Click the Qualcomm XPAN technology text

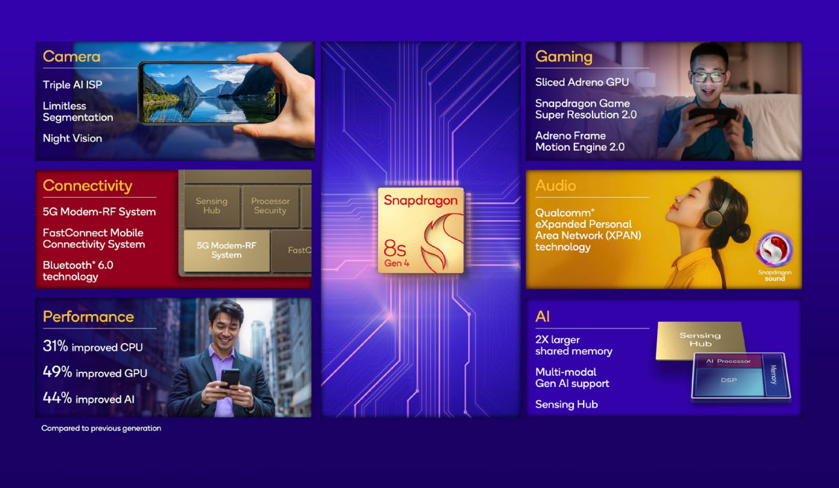(x=588, y=230)
